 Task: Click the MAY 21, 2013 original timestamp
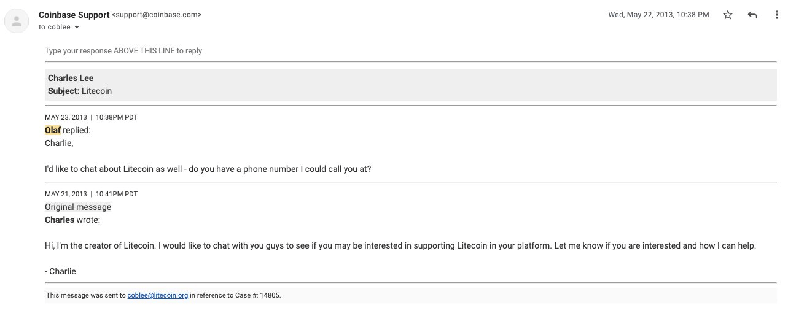click(91, 194)
